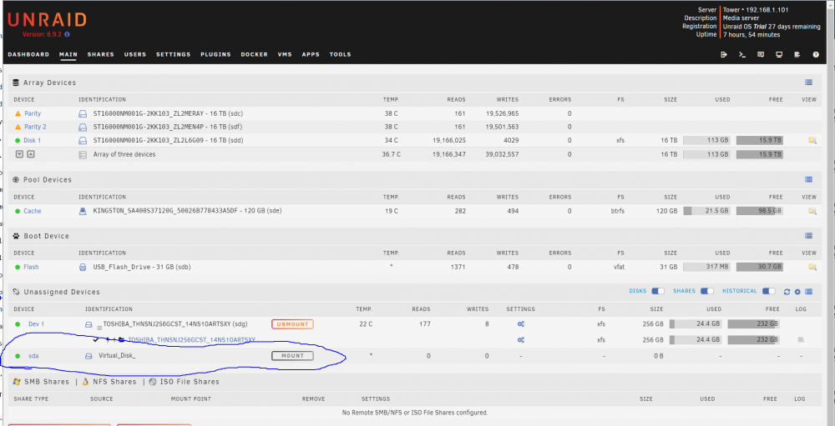Click the ISO File Shares heading

coord(190,382)
